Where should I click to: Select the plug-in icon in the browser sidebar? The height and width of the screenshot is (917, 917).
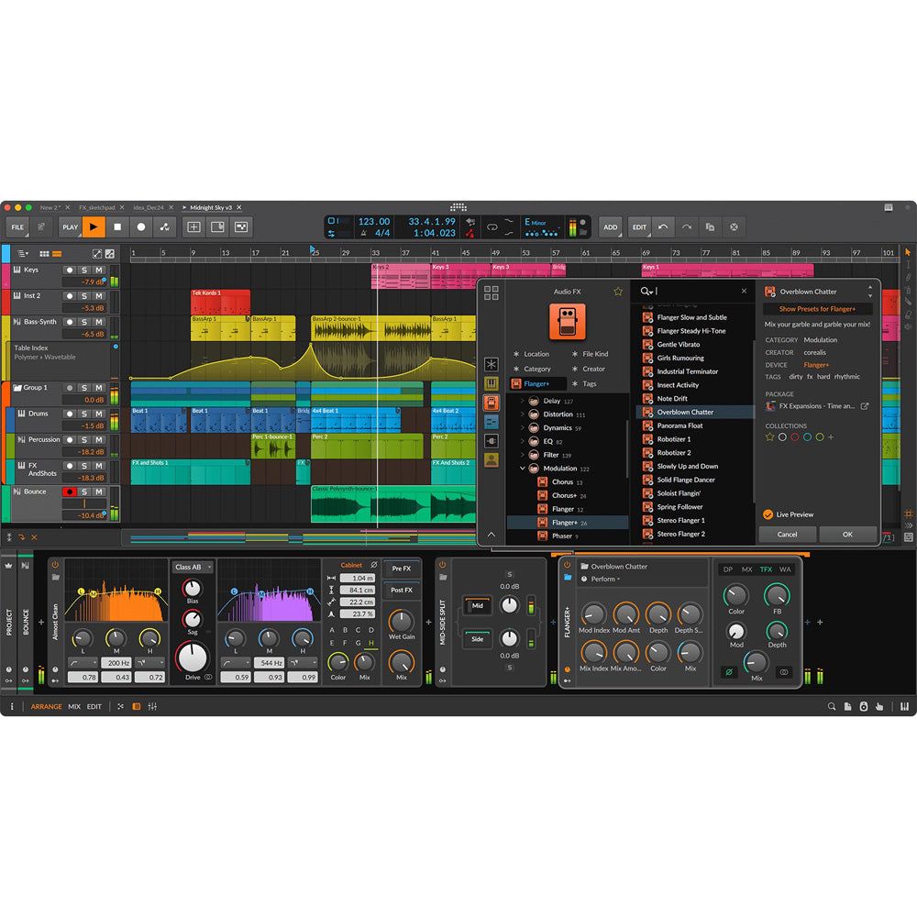pos(492,441)
